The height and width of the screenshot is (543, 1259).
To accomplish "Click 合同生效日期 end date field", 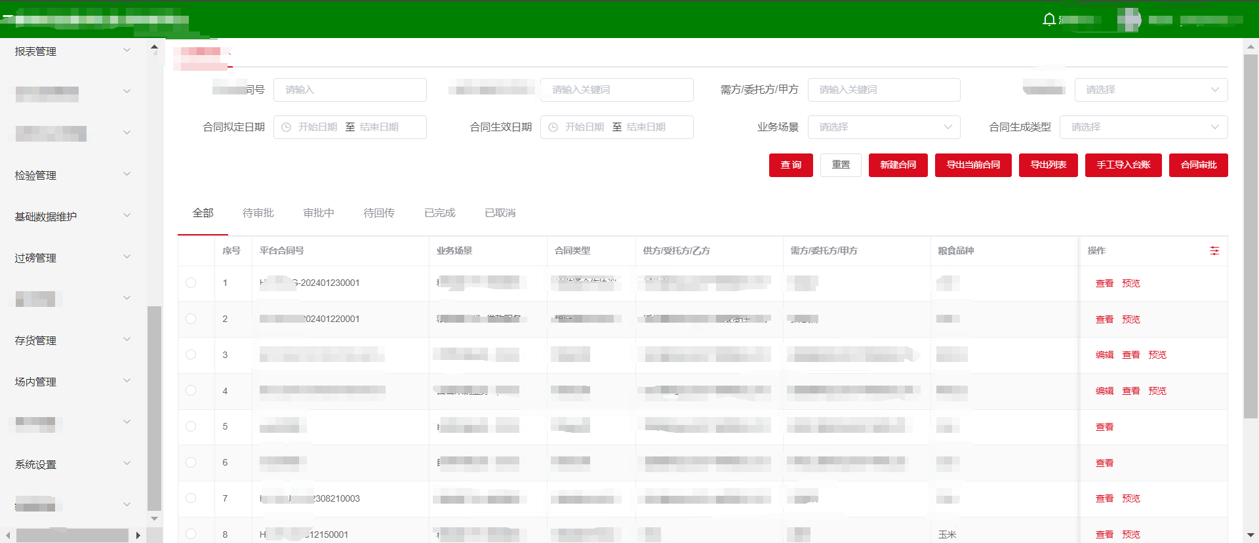I will tap(646, 127).
